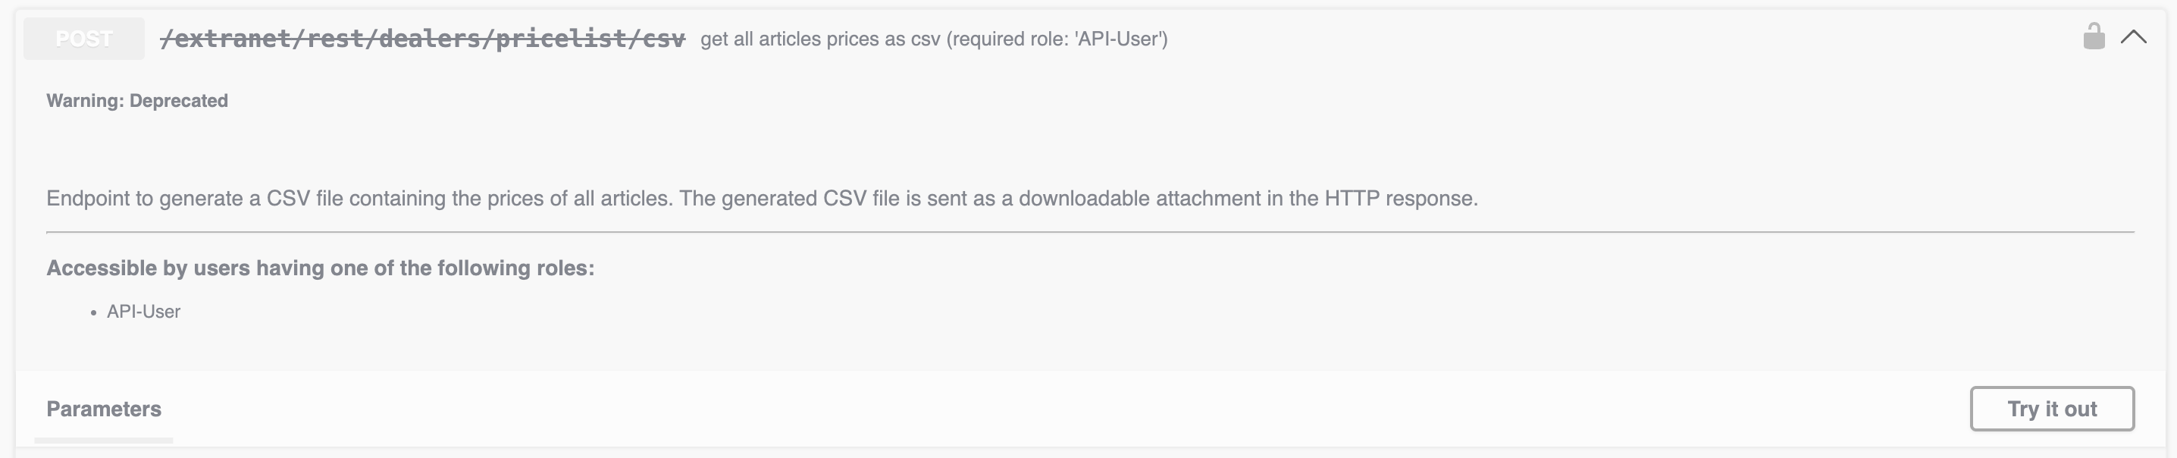
Task: Click the Warning: Deprecated label
Action: tap(137, 101)
